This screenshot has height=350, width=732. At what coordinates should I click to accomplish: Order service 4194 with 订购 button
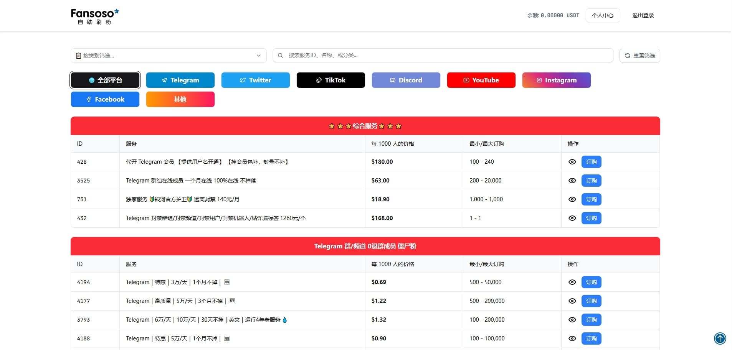pyautogui.click(x=591, y=282)
